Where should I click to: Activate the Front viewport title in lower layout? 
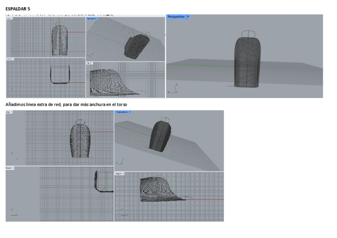9,168
